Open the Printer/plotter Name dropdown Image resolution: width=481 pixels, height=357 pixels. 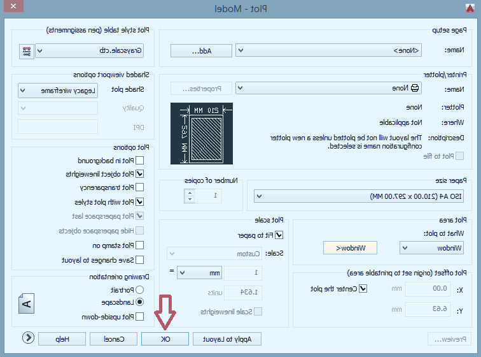coord(242,89)
